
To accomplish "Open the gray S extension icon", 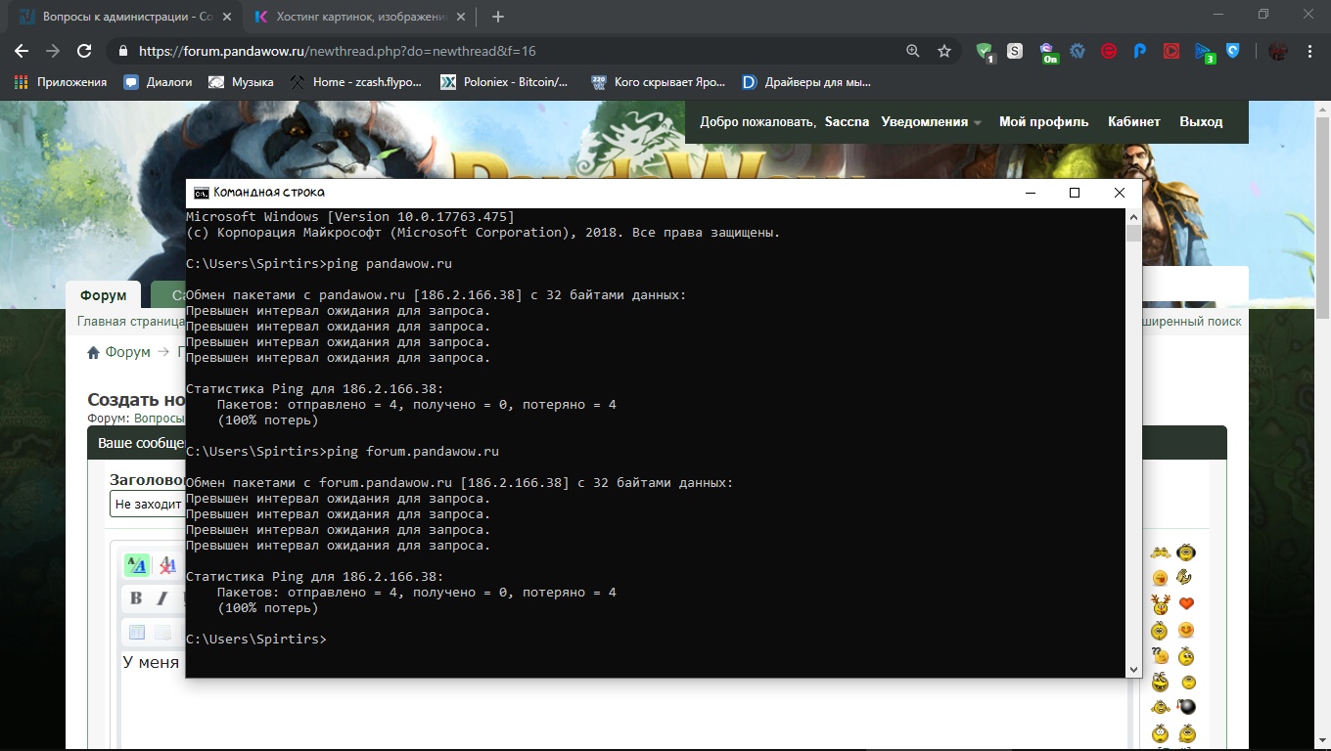I will point(1015,51).
